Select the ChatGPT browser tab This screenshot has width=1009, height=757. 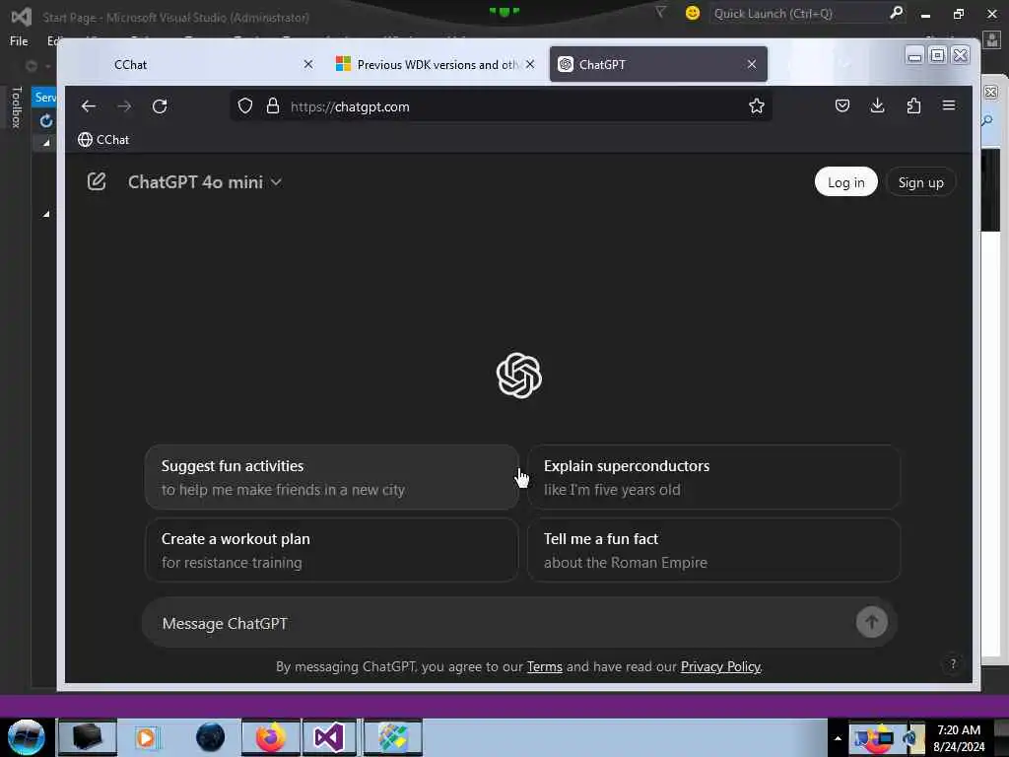pyautogui.click(x=657, y=64)
